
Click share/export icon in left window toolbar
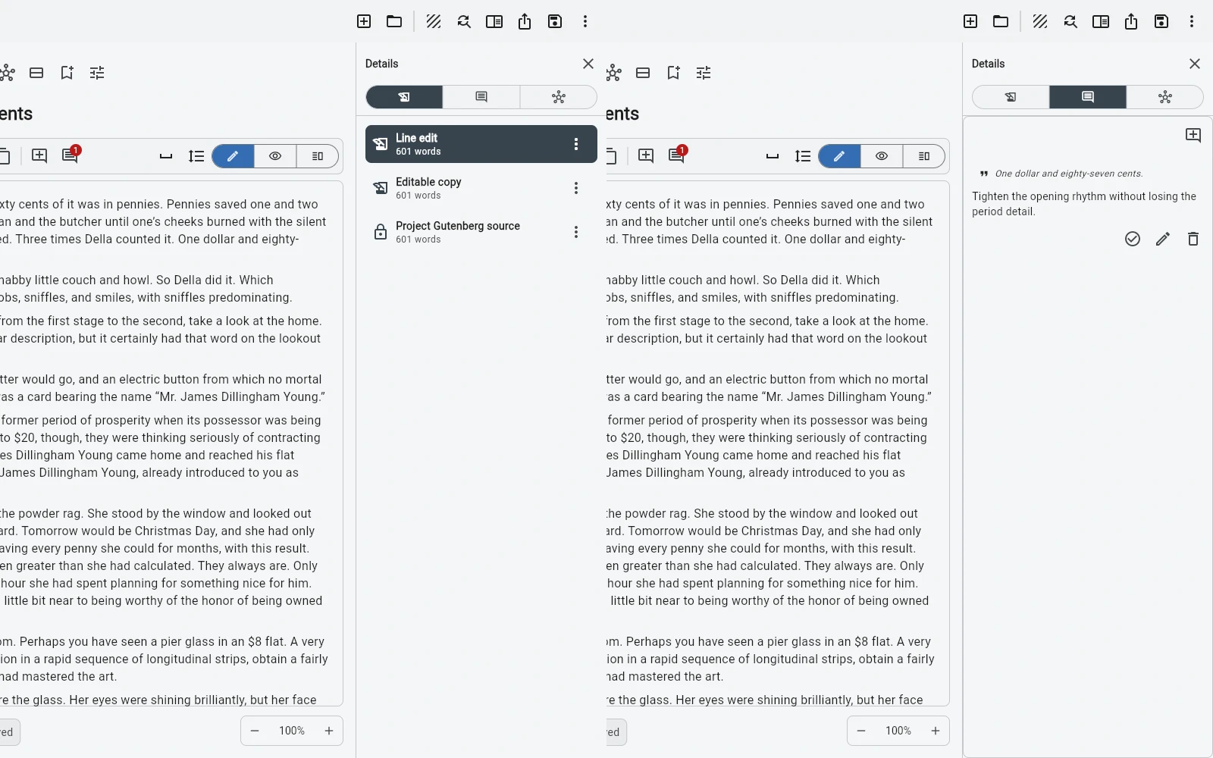(x=525, y=21)
